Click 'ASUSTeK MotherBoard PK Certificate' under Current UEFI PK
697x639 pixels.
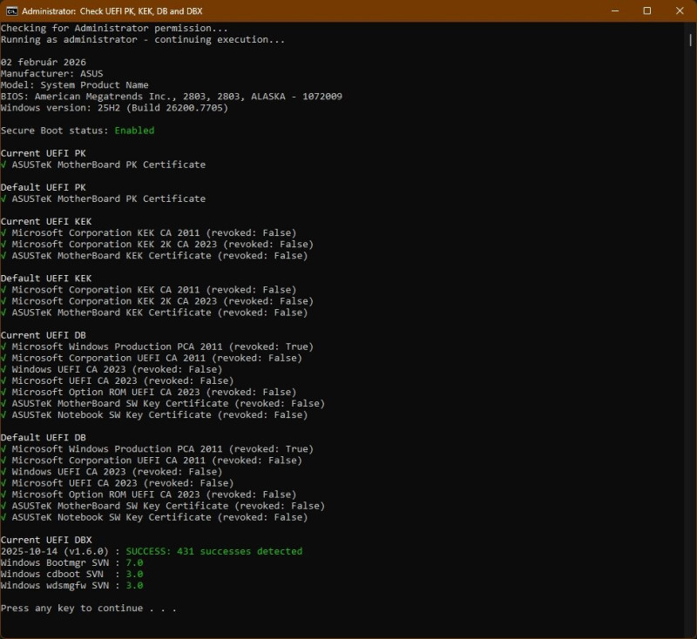pyautogui.click(x=109, y=165)
